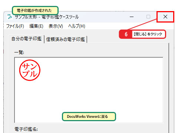Click the 一覧: label
Image resolution: width=178 pixels, height=133 pixels.
click(x=19, y=52)
